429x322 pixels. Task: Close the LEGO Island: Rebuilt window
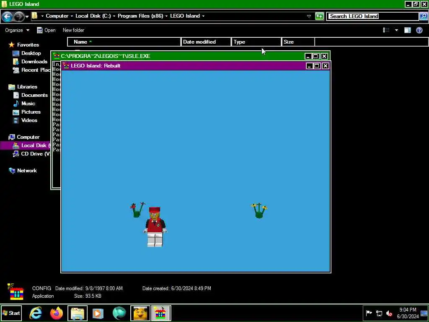click(325, 66)
